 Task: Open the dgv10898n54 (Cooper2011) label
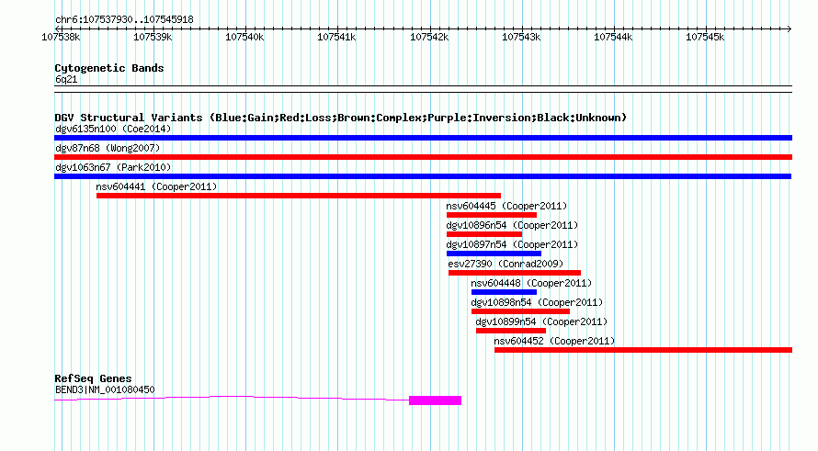(538, 302)
